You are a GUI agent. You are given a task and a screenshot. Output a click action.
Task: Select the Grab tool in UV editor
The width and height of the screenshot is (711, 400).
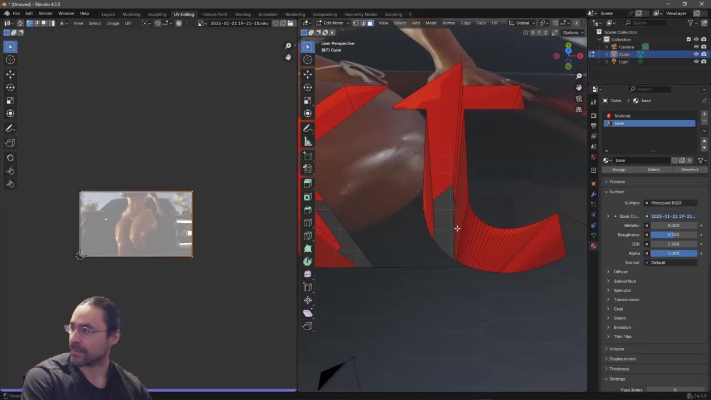(10, 157)
